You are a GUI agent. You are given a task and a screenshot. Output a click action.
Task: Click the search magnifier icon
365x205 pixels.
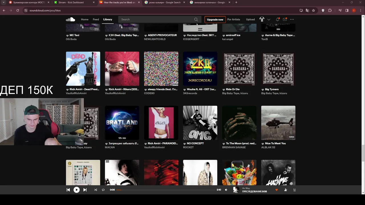196,19
